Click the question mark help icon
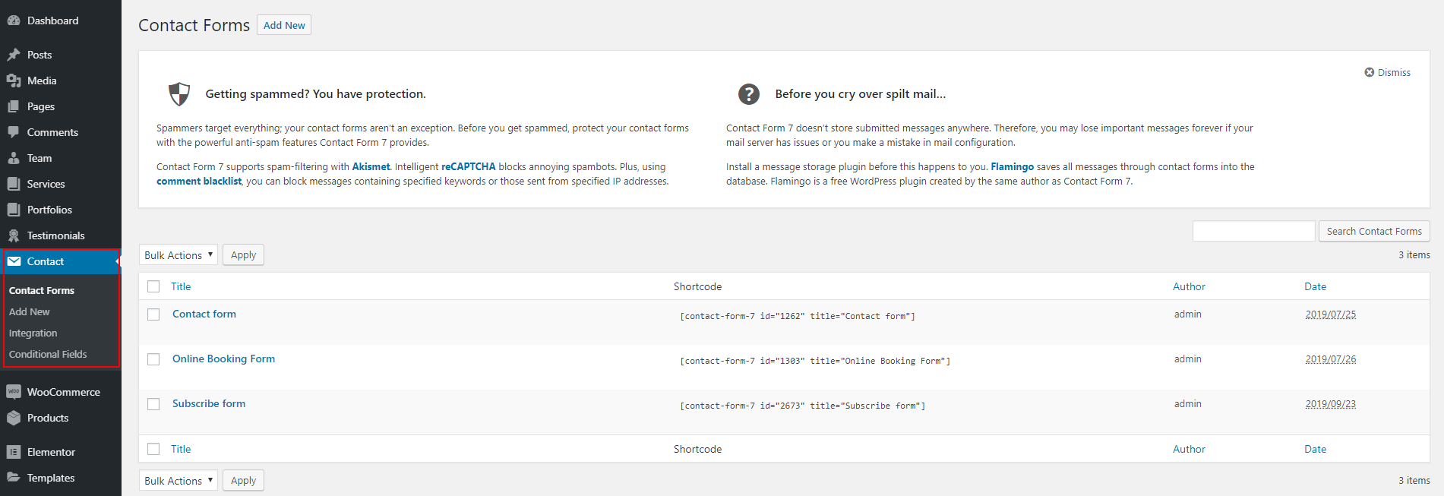The image size is (1444, 496). (x=749, y=94)
